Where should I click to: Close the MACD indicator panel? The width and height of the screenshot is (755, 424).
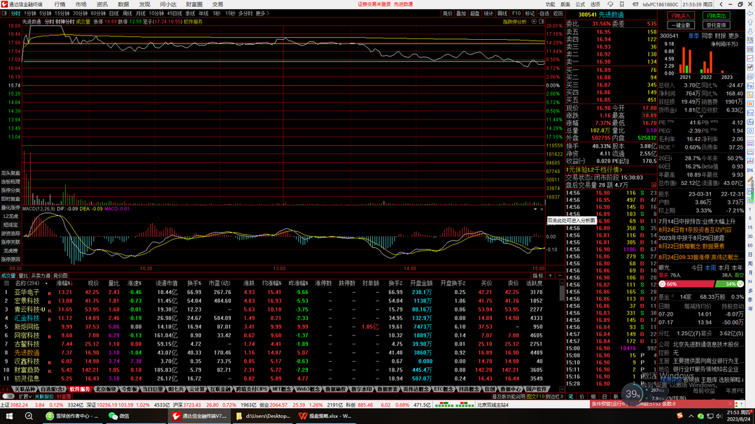[x=542, y=209]
